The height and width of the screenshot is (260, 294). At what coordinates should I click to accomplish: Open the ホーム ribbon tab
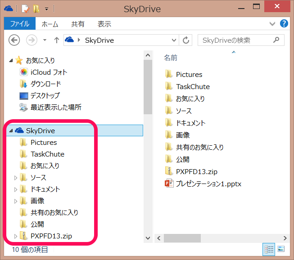(x=50, y=24)
